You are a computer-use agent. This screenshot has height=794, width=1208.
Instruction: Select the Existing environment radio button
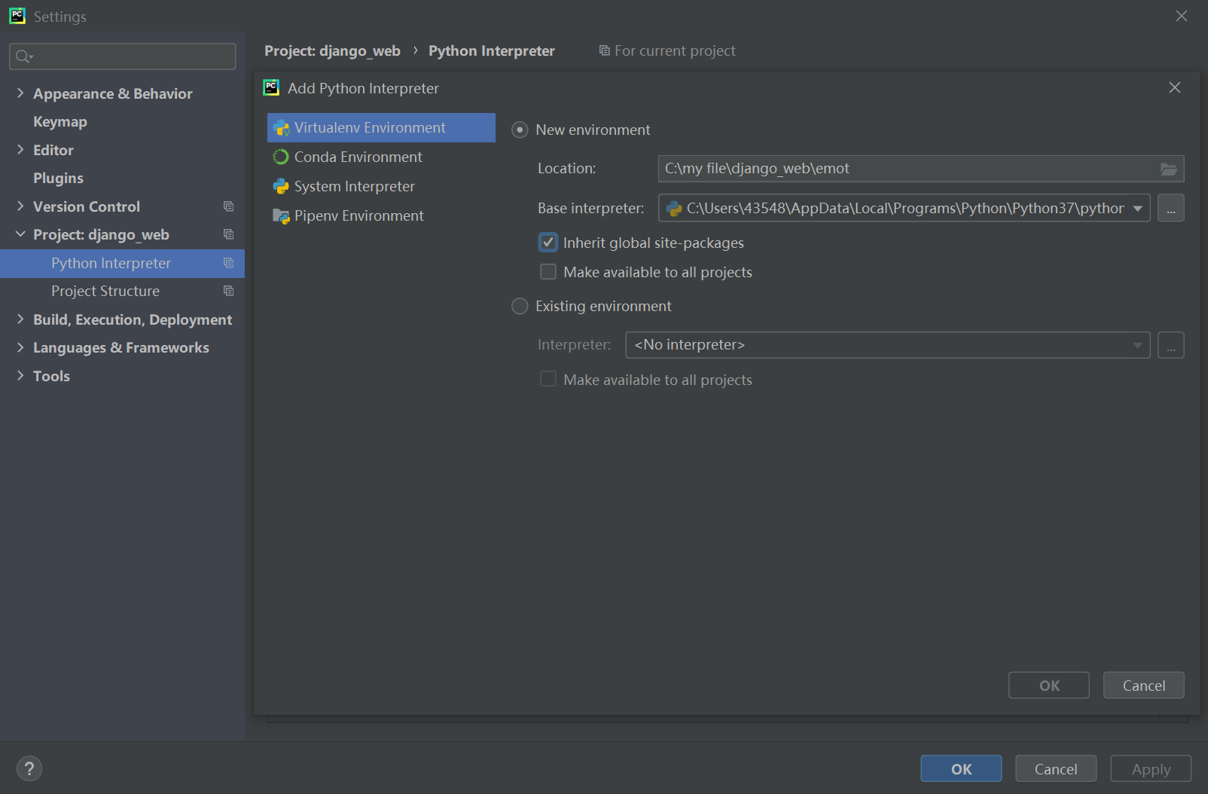coord(520,307)
